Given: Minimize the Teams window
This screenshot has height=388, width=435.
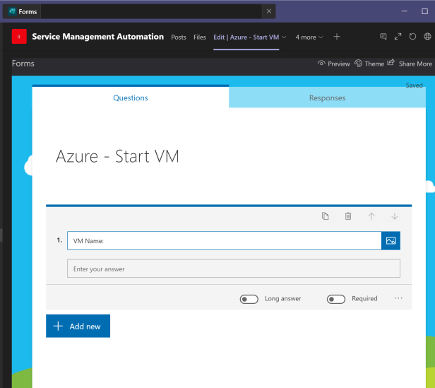Looking at the screenshot, I should [x=404, y=11].
